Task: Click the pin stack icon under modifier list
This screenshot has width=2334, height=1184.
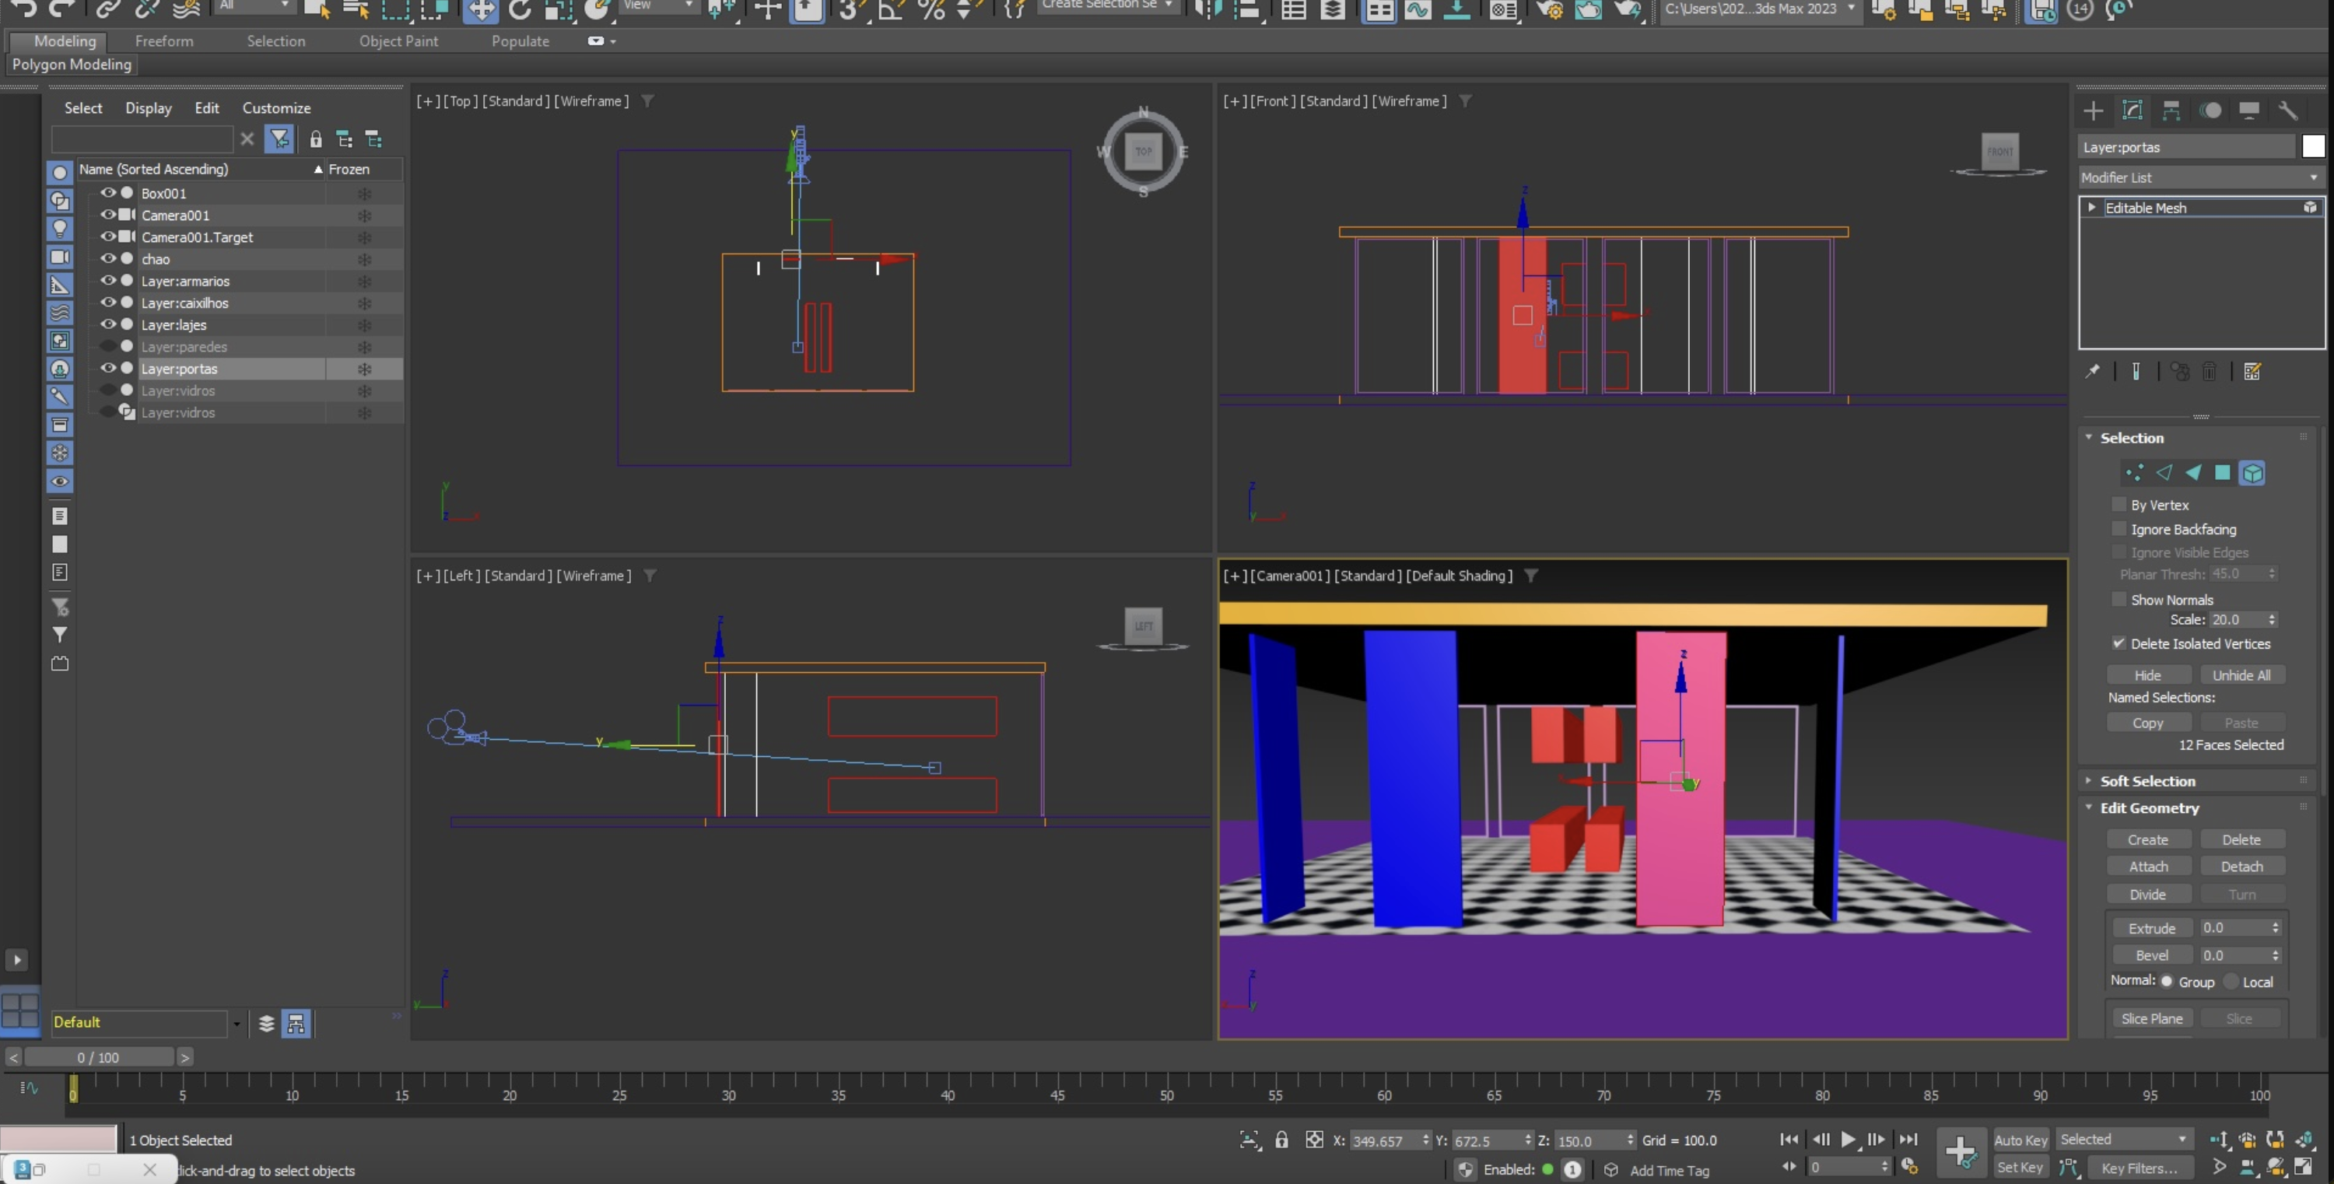Action: click(2092, 371)
